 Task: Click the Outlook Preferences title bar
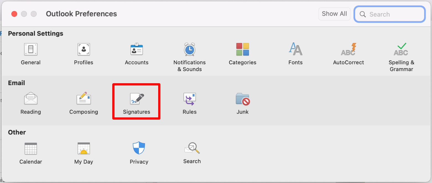81,14
